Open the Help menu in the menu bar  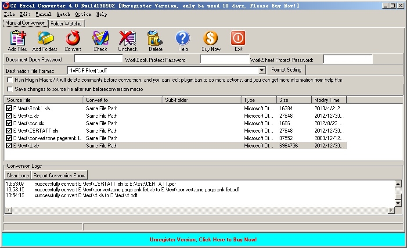[x=101, y=14]
